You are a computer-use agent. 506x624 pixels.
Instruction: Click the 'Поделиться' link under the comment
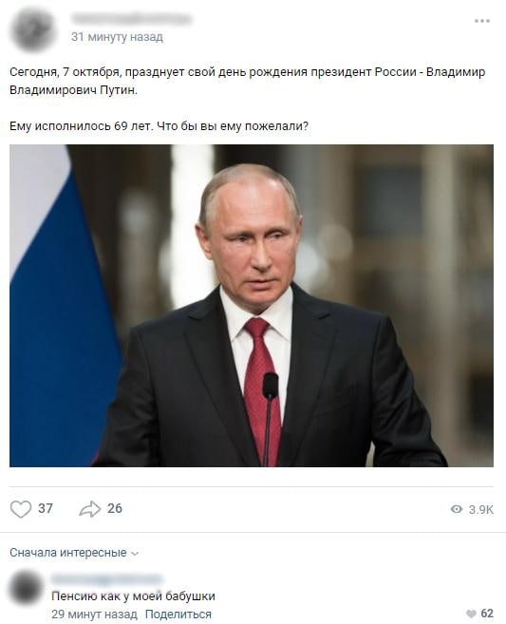click(x=178, y=615)
